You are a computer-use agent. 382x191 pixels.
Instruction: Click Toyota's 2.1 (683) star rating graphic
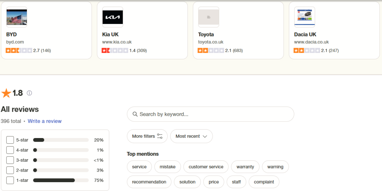pos(211,50)
